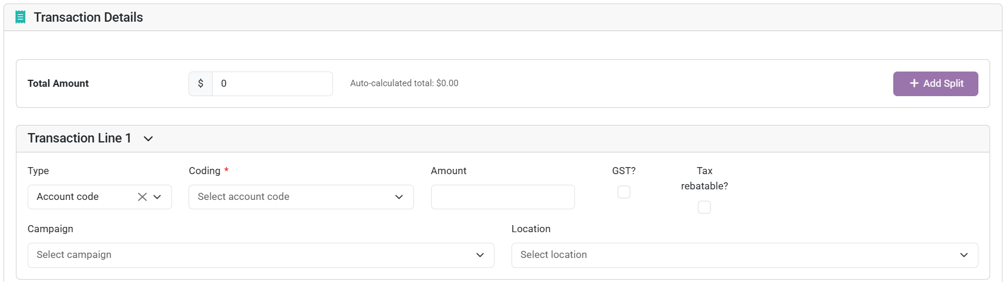Click the dollar sign currency prefix
This screenshot has width=1006, height=282.
coord(200,84)
